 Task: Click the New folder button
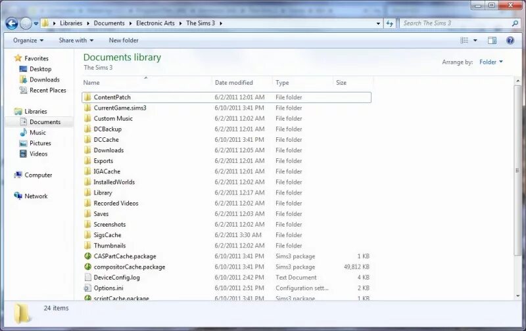point(124,40)
